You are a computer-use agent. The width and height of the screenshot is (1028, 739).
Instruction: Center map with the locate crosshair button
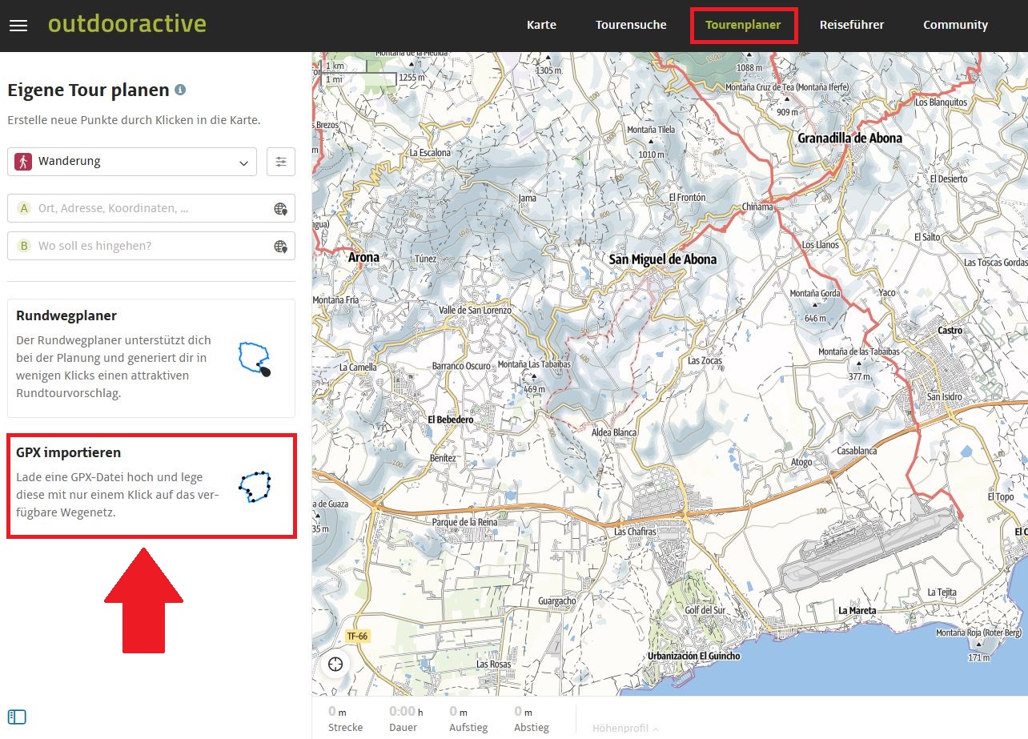tap(335, 664)
